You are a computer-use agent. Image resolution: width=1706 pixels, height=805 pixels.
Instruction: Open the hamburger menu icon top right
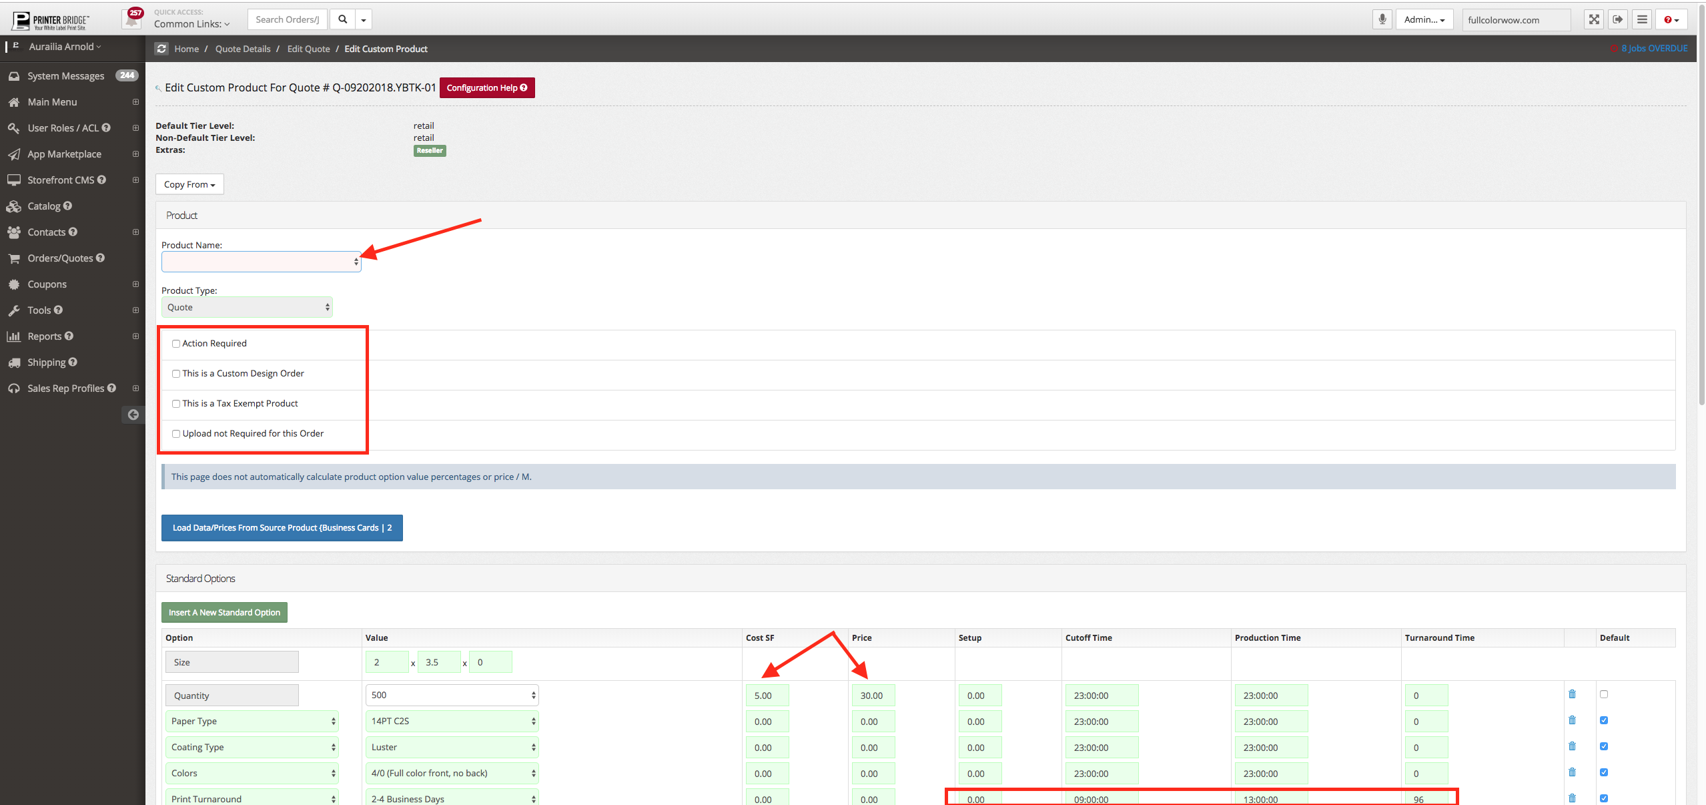click(1642, 19)
